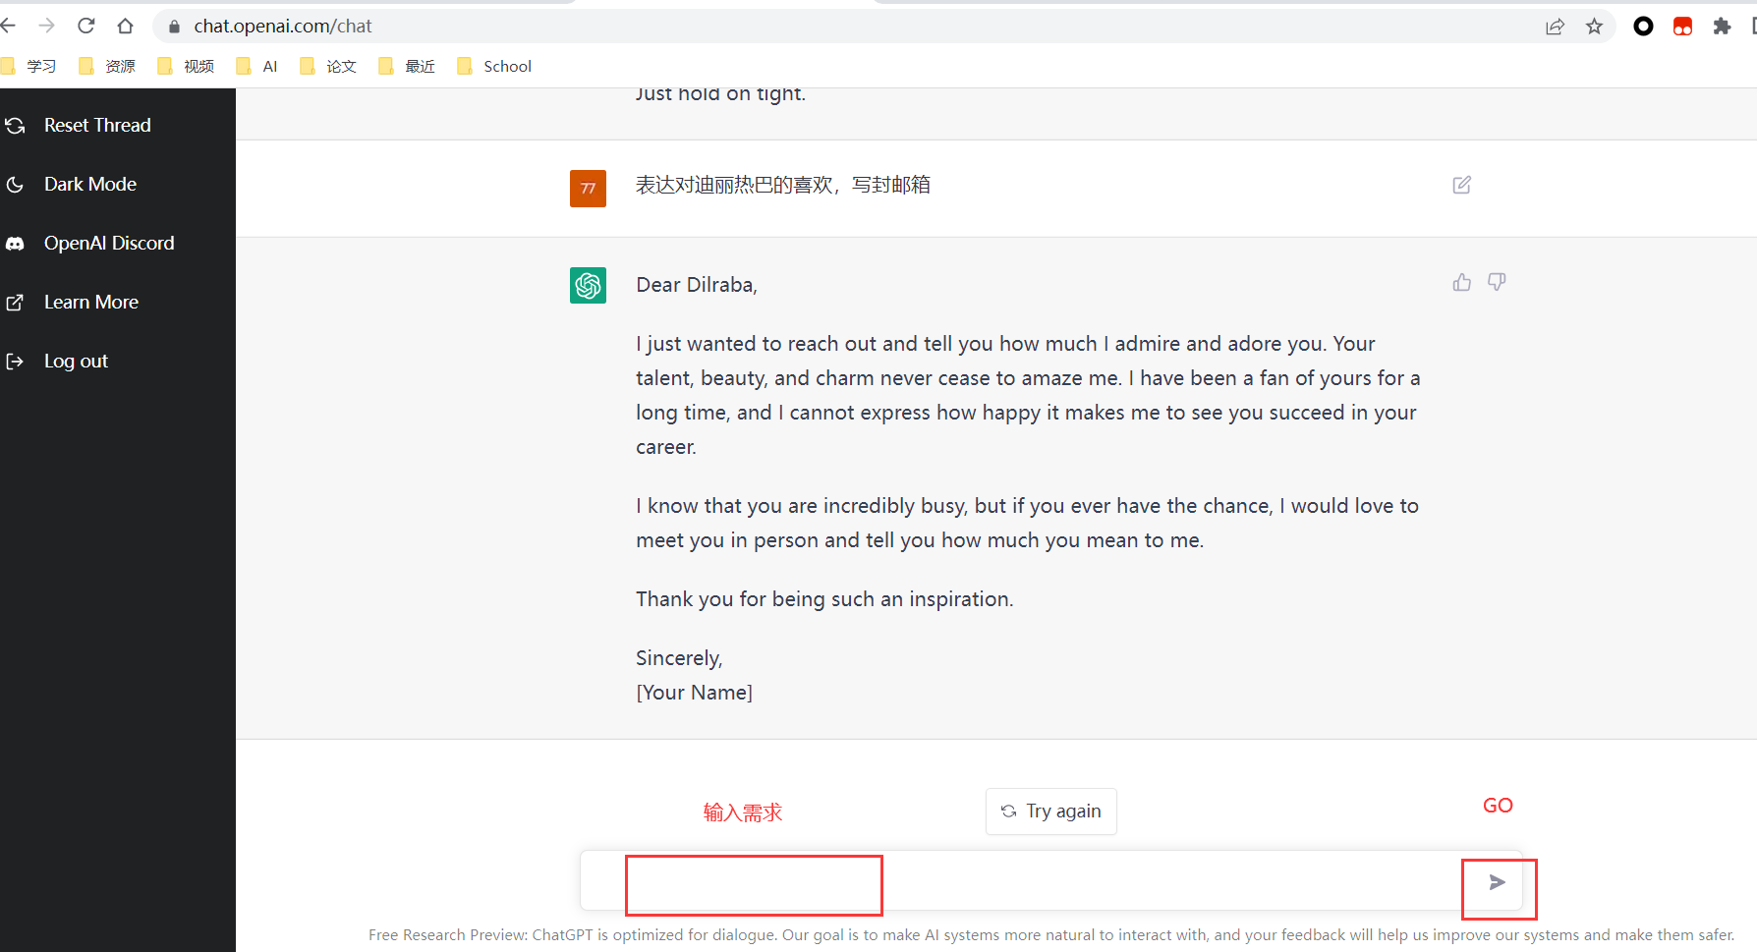
Task: Bookmark this page with the star icon
Action: 1594,27
